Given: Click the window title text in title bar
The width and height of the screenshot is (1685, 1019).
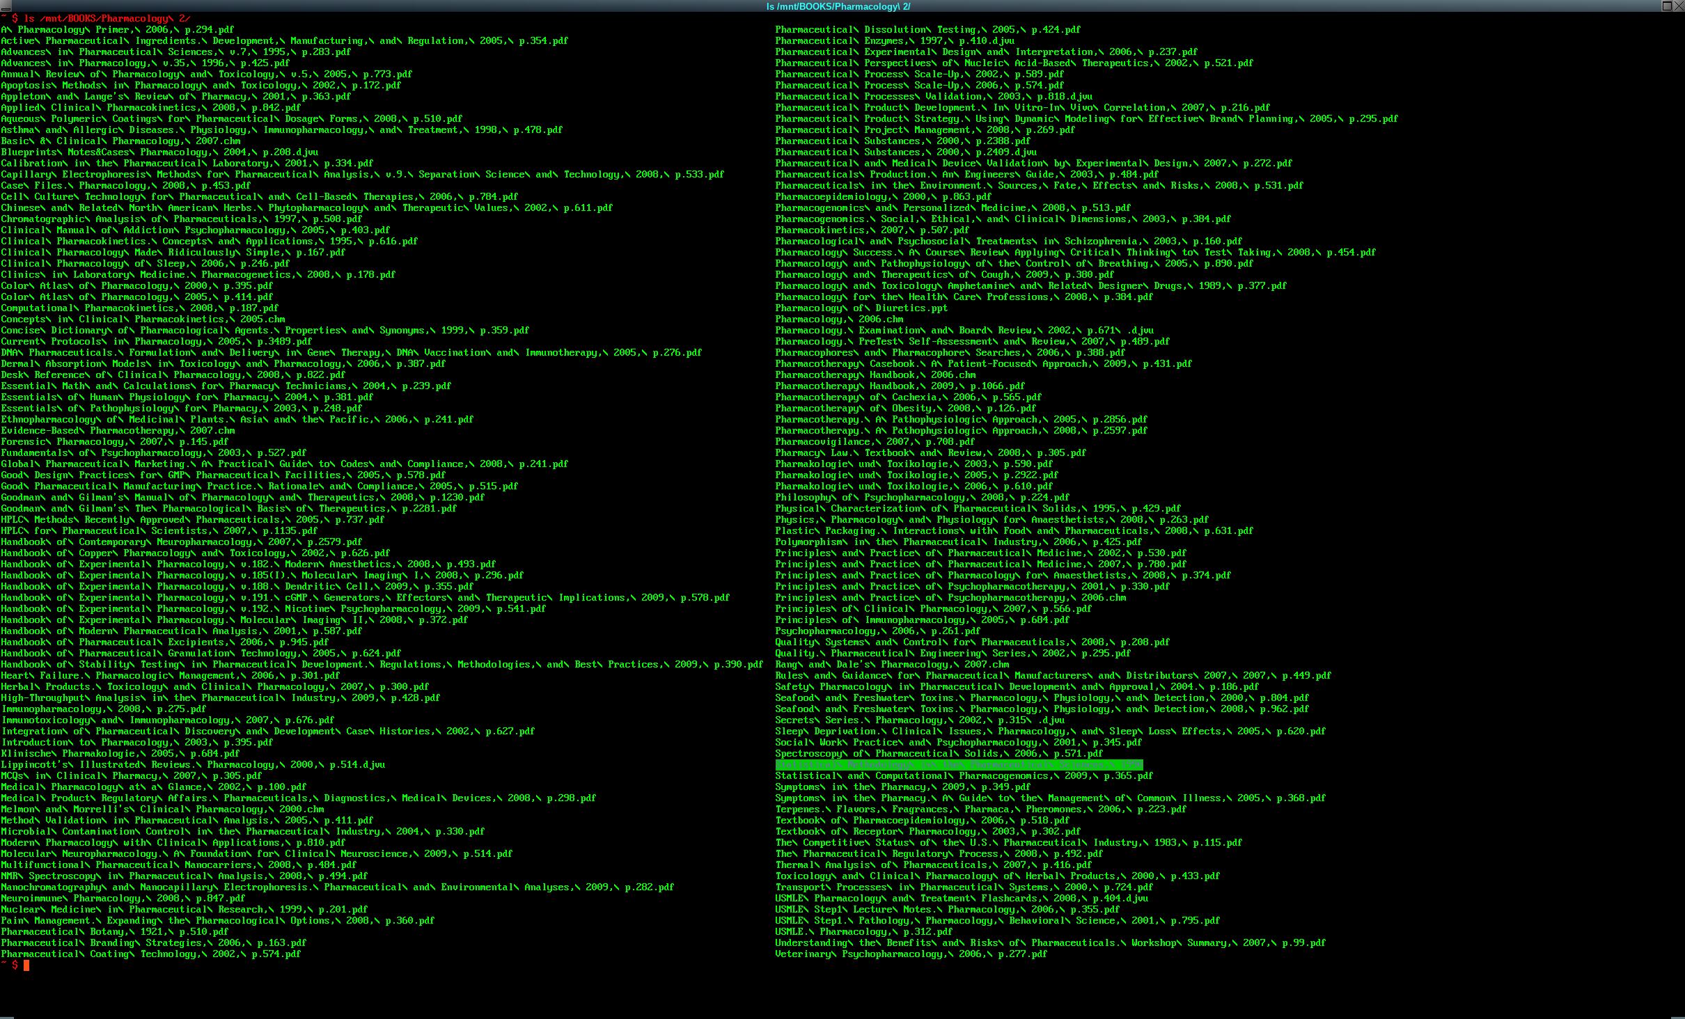Looking at the screenshot, I should [x=838, y=6].
